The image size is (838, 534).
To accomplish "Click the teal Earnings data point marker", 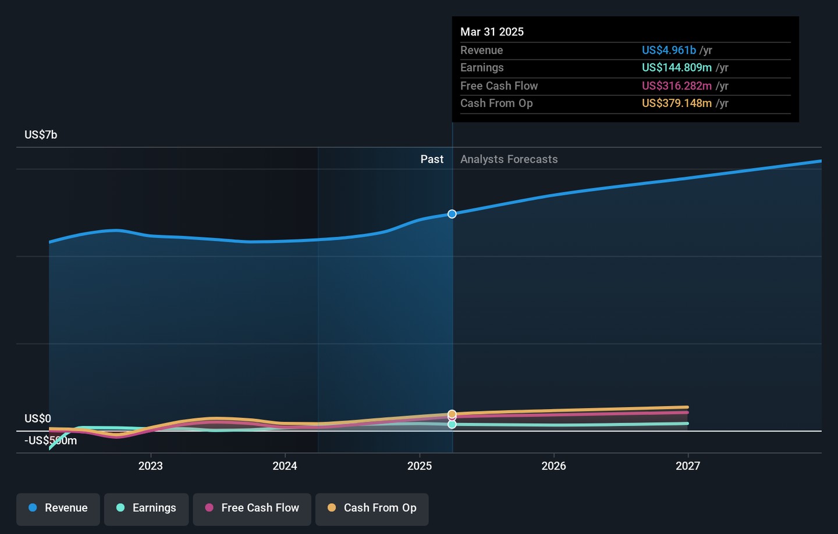I will [452, 425].
